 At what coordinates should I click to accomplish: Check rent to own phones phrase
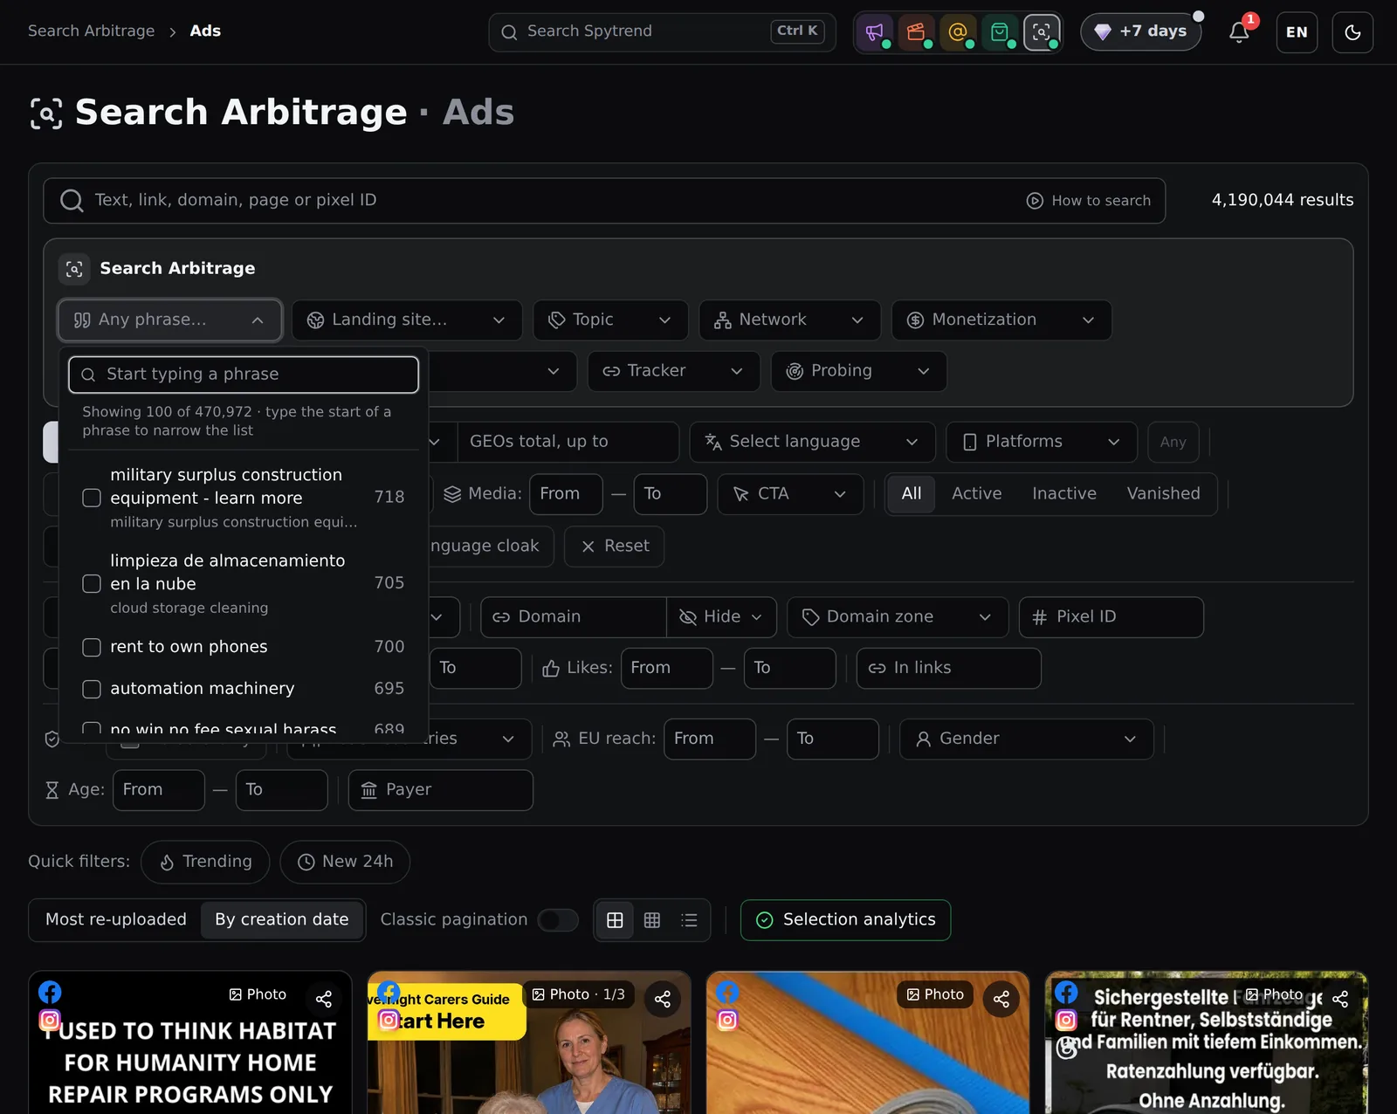coord(92,647)
